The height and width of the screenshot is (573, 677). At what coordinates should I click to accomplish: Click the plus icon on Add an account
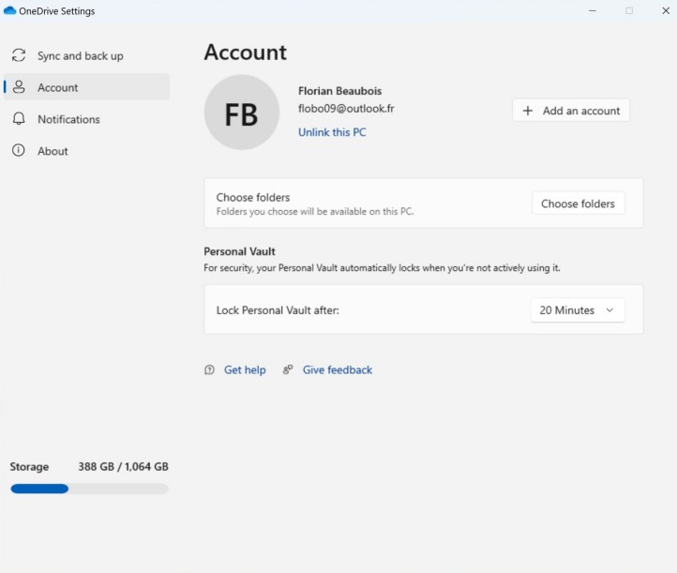click(x=528, y=111)
